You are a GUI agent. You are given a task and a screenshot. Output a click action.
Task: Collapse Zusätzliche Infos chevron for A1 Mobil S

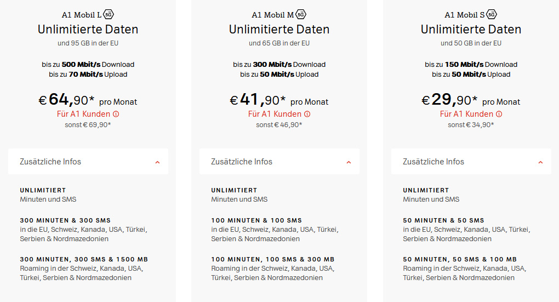tap(540, 162)
